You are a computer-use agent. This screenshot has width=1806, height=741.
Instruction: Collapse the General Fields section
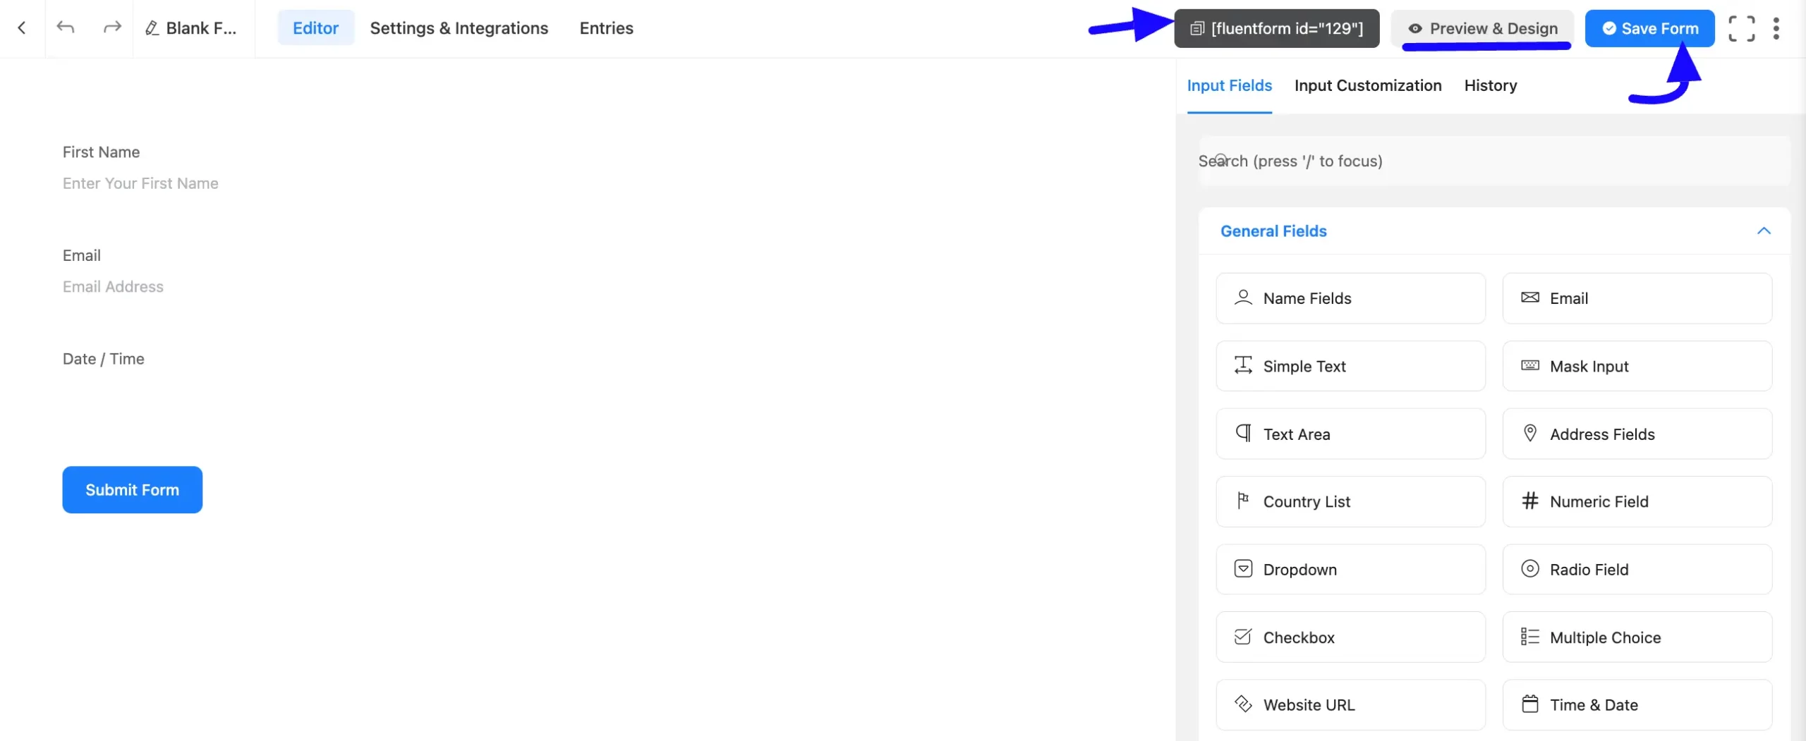(1763, 231)
